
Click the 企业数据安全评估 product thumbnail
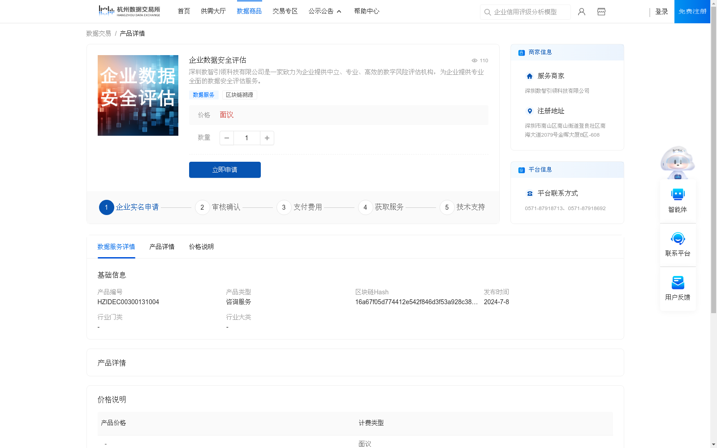point(138,95)
